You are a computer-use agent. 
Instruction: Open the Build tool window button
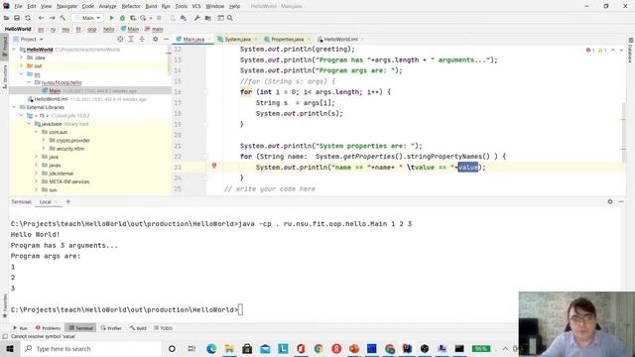coord(138,328)
